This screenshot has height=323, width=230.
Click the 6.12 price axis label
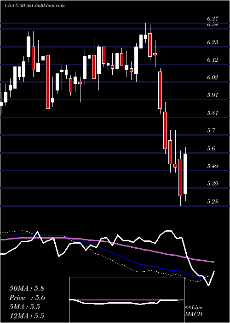213,60
